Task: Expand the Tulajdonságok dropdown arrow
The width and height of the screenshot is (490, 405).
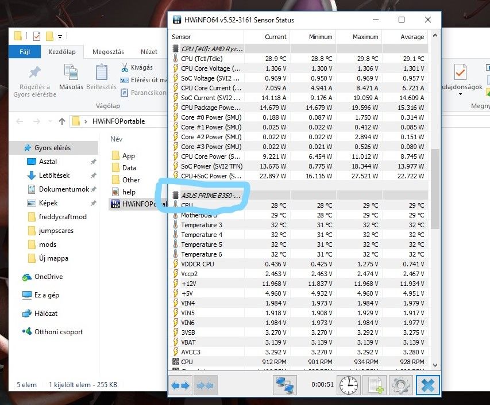Action: click(460, 94)
